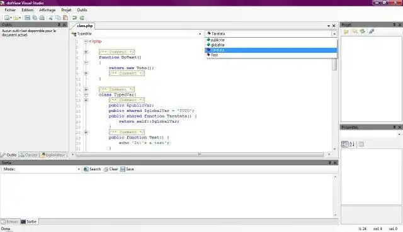Screen dimensions: 403x232
Task: Expand the comment above function Test
Action: 86,132
